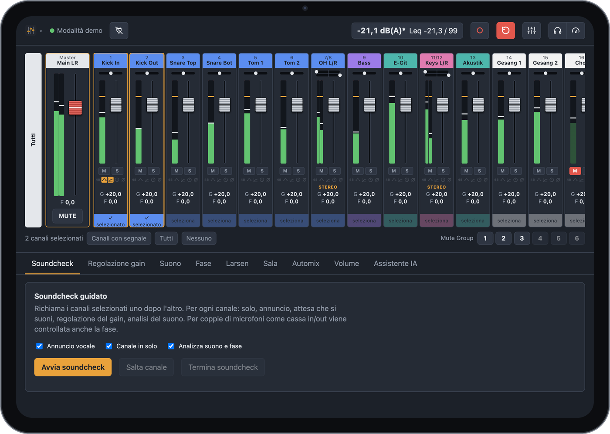Screen dimensions: 610x434
Task: Click the gauge meter icon
Action: pyautogui.click(x=576, y=31)
